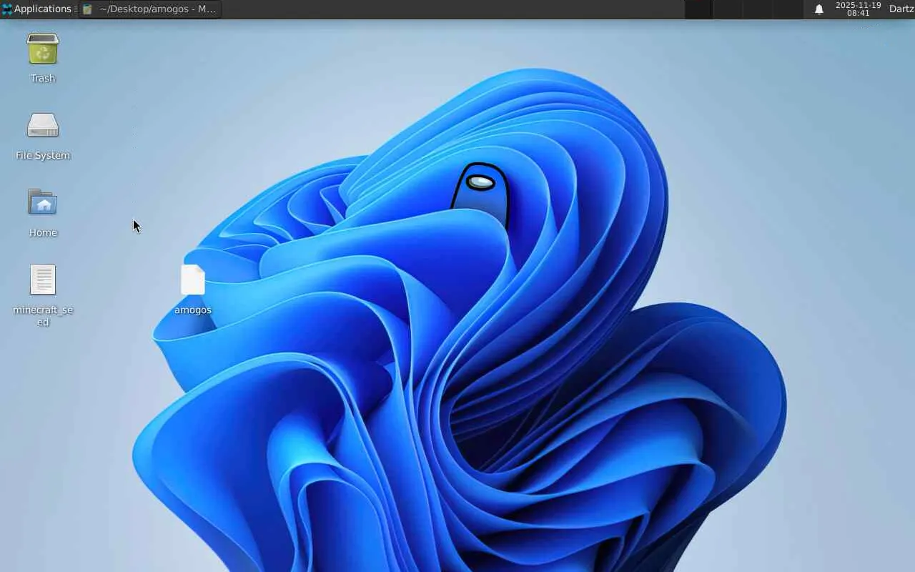Open the notification bell in the panel
This screenshot has height=572, width=915.
819,9
